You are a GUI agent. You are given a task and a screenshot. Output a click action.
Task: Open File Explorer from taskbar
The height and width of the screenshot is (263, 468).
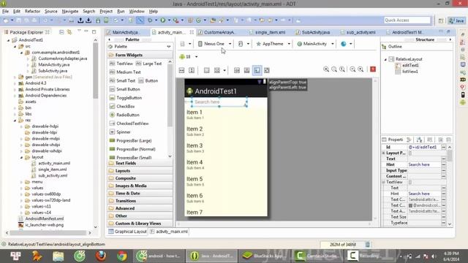point(58,256)
